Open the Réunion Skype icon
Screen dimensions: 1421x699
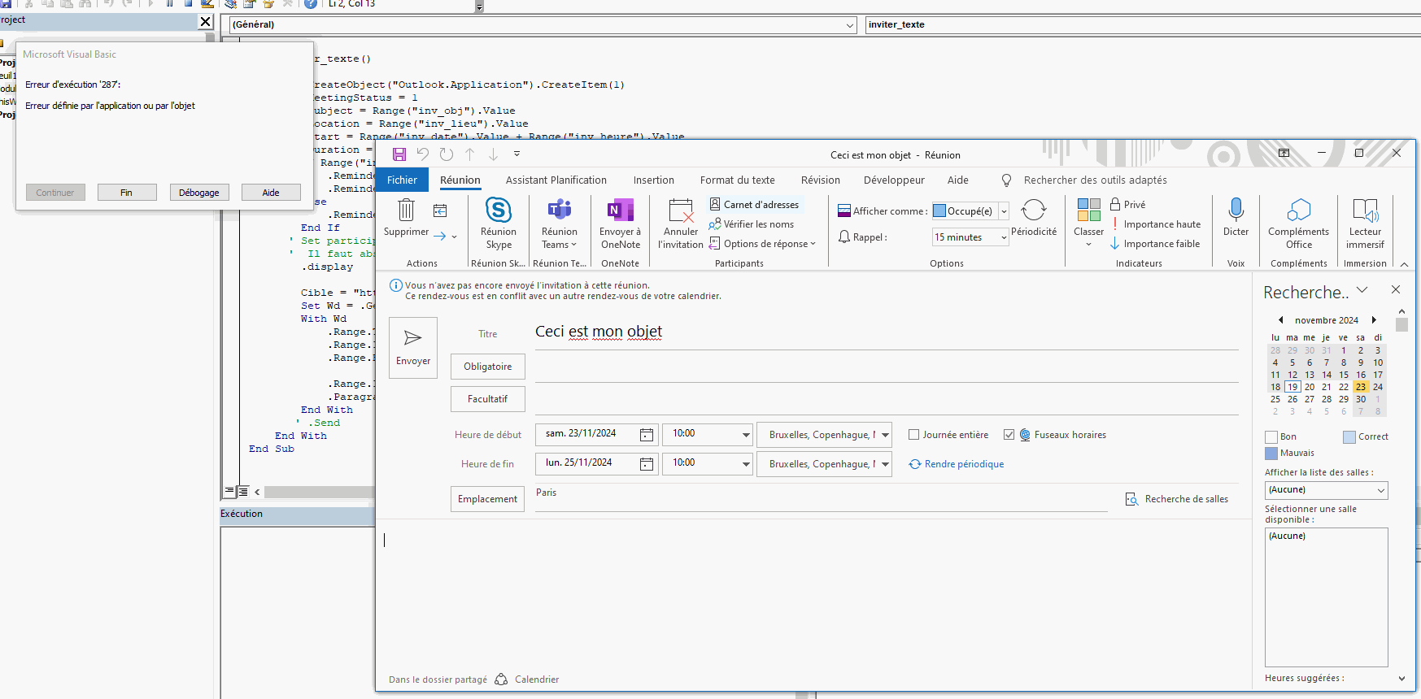click(x=499, y=211)
